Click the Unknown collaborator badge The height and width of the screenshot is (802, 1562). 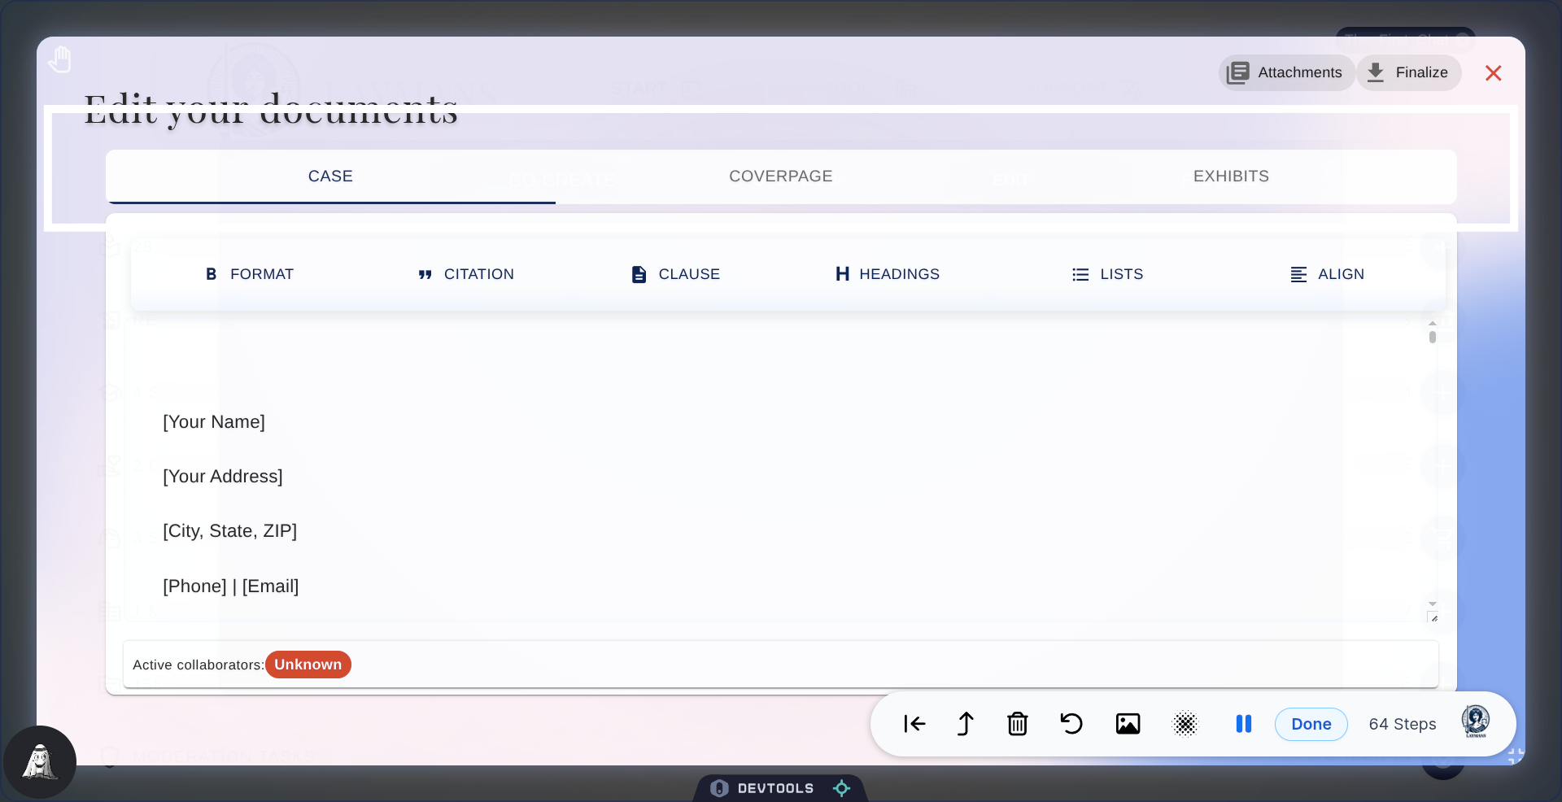pos(308,665)
